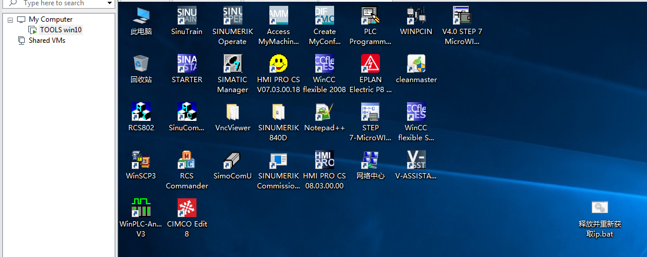
Task: Select Shared VMs in library
Action: coord(46,40)
